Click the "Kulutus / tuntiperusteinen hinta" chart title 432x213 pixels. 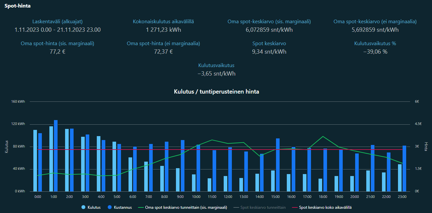(216, 92)
